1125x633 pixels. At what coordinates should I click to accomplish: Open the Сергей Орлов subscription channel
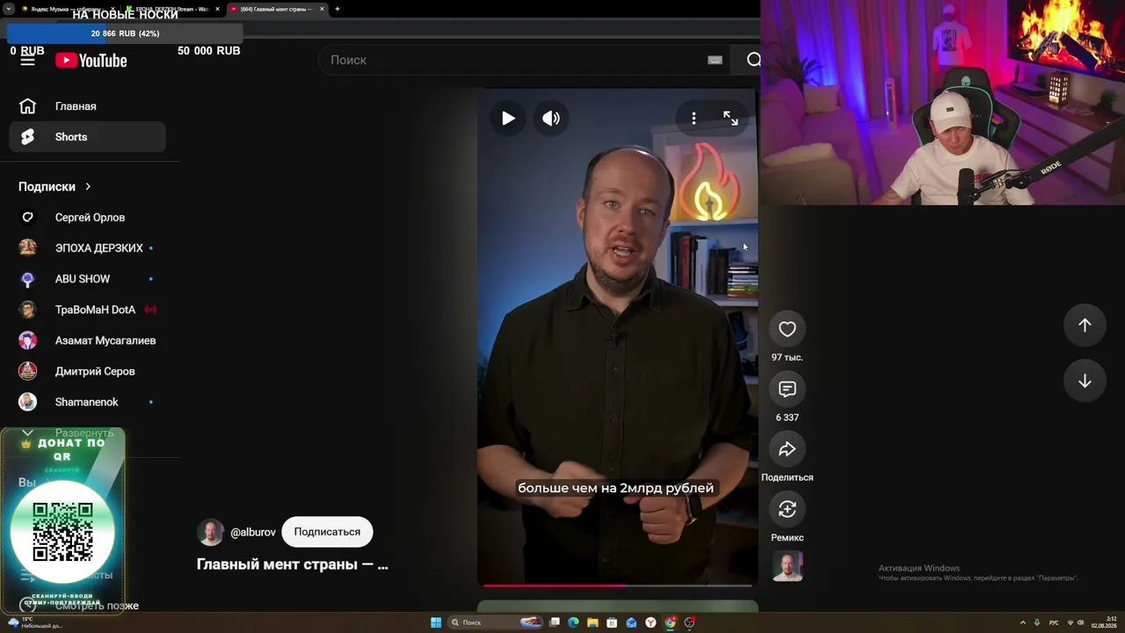tap(87, 217)
